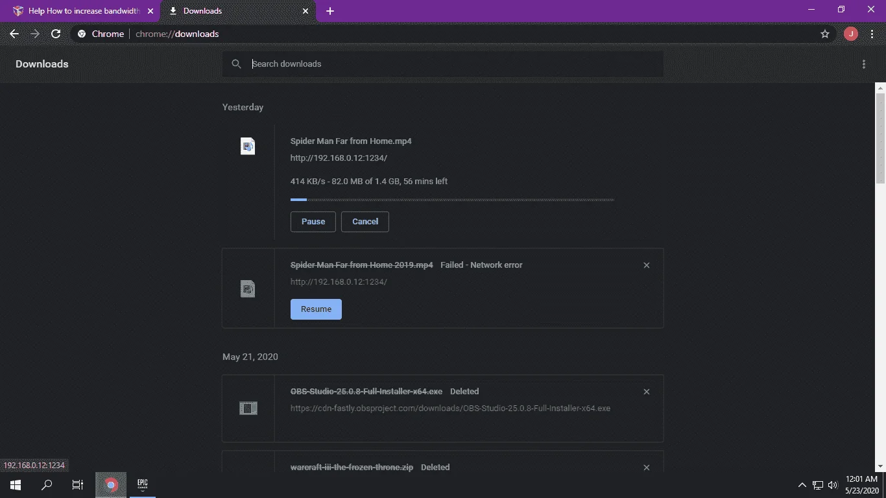Click the download progress bar
This screenshot has width=886, height=498.
pos(452,200)
